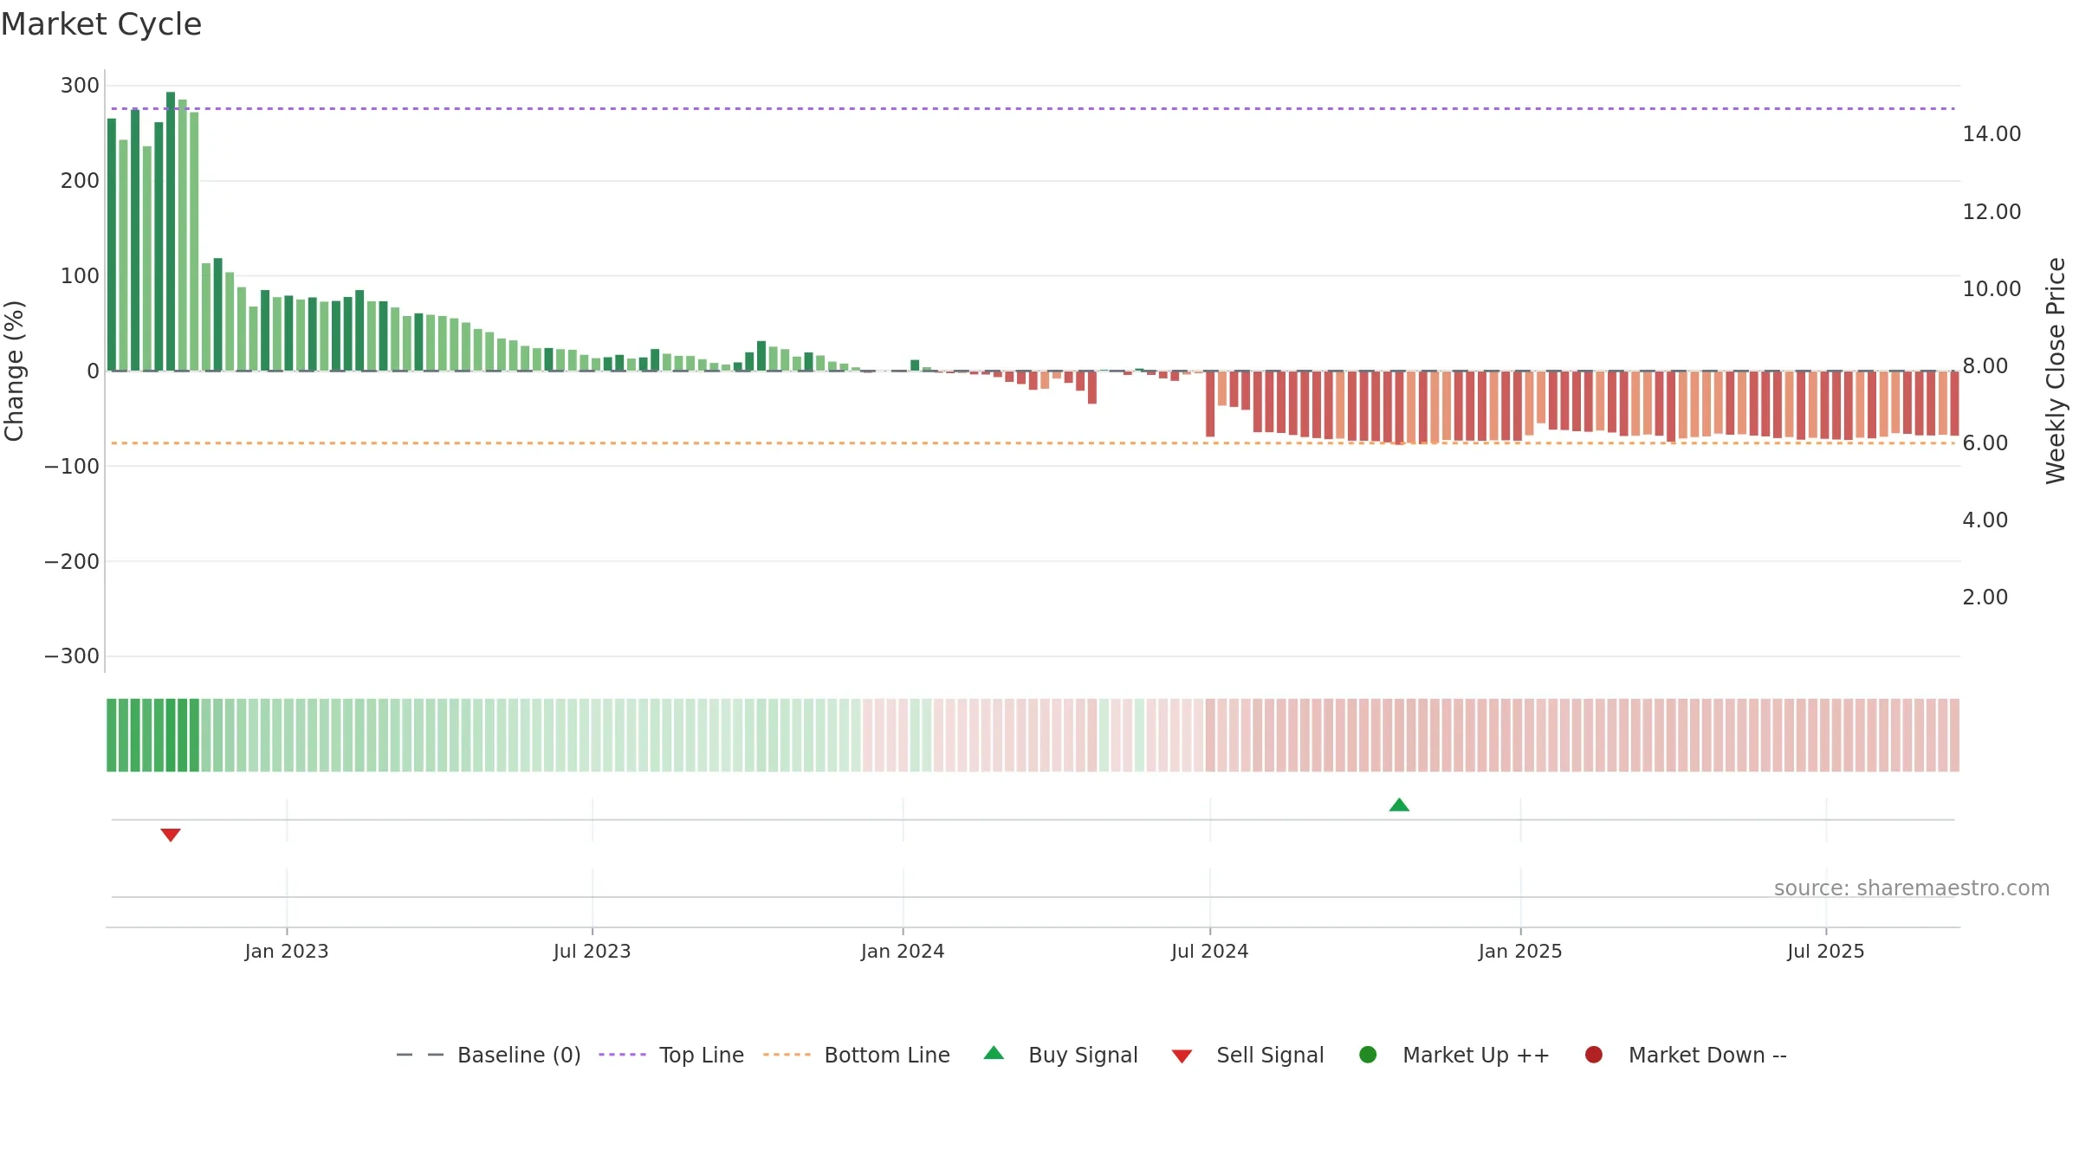Click the Weekly Close Price axis title

tap(2056, 371)
